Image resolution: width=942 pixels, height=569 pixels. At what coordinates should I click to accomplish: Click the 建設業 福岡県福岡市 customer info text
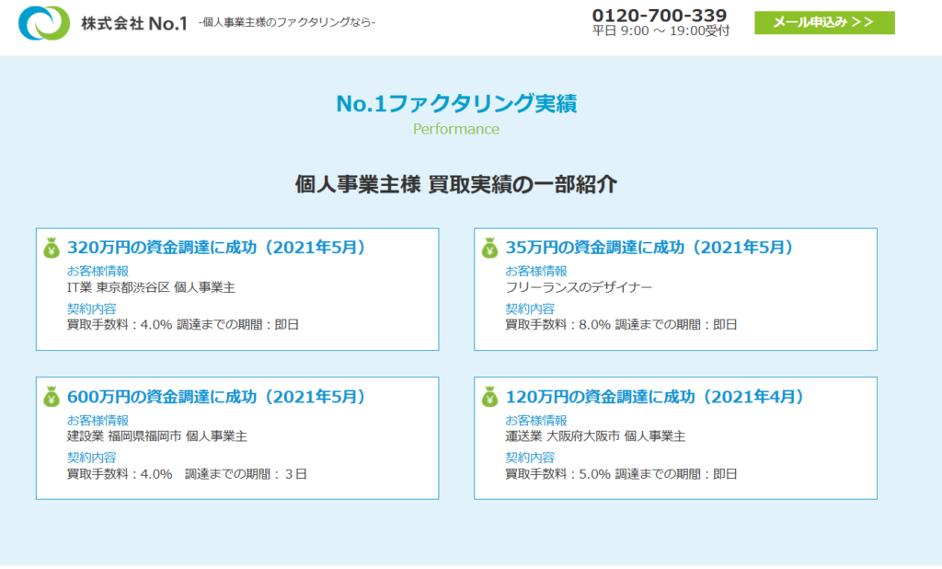tap(156, 436)
